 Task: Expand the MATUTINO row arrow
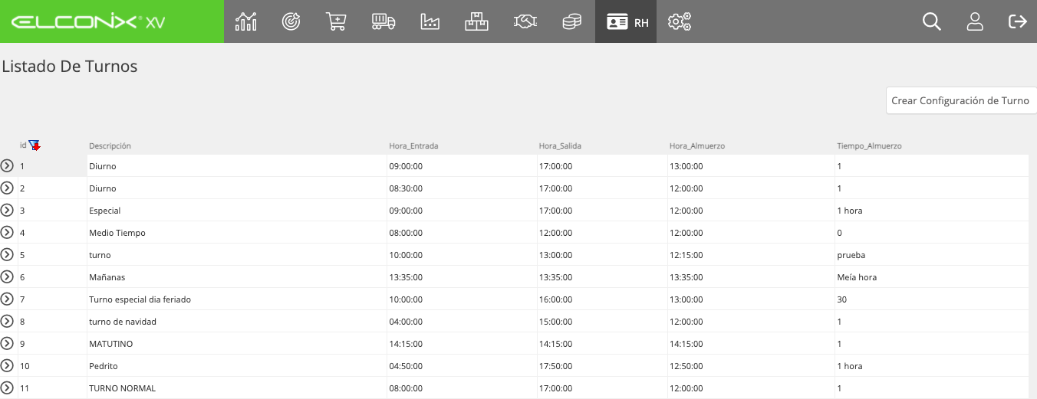[x=8, y=343]
